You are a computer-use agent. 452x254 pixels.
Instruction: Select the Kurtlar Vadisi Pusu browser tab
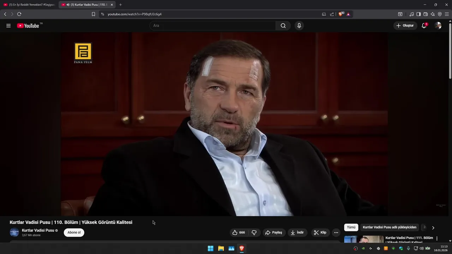87,5
